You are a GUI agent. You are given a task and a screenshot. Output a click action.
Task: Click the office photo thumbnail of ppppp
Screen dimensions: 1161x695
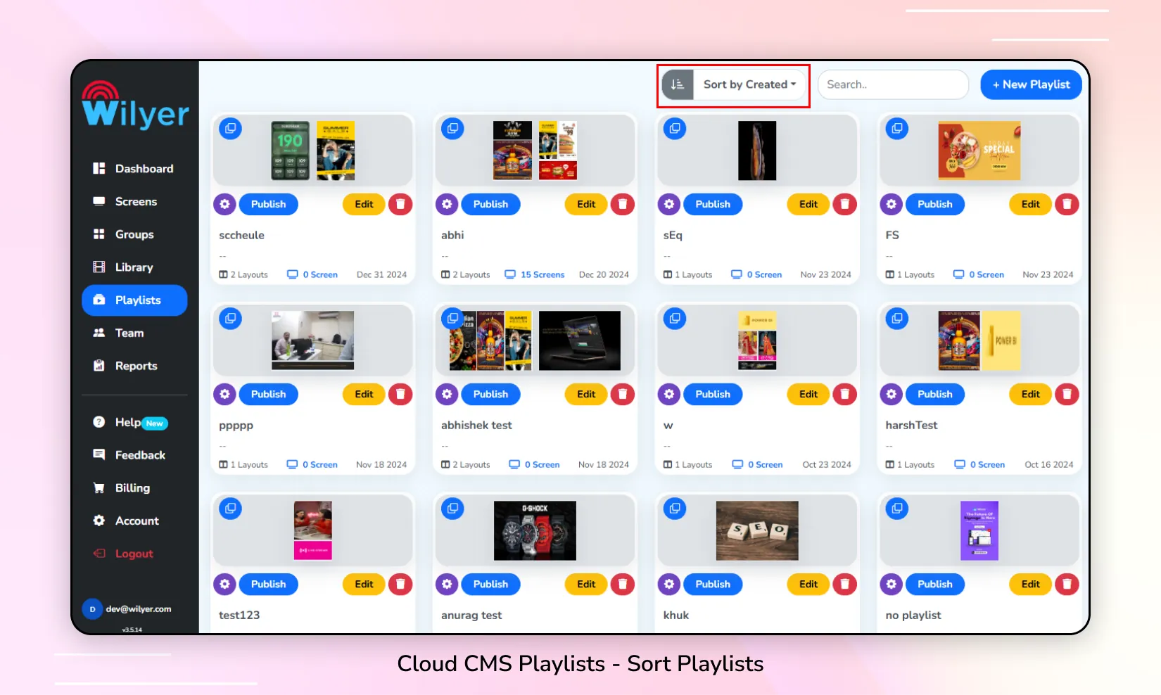[x=313, y=340]
